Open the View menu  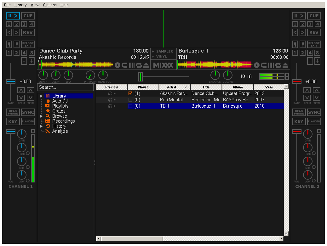pos(35,5)
